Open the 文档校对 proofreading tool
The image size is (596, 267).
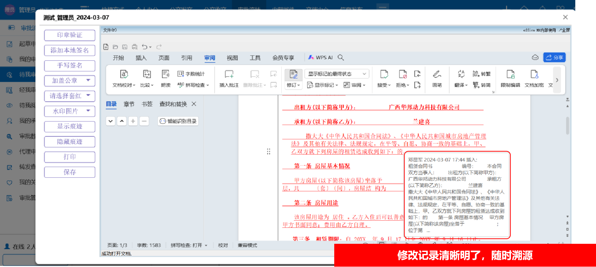(x=124, y=79)
